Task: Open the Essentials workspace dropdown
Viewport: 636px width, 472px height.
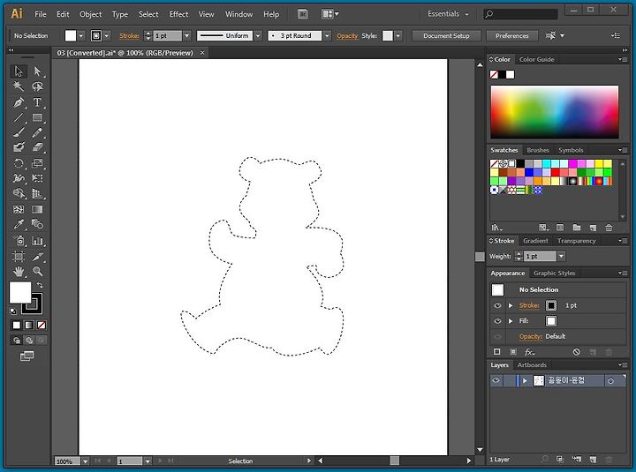Action: point(448,14)
